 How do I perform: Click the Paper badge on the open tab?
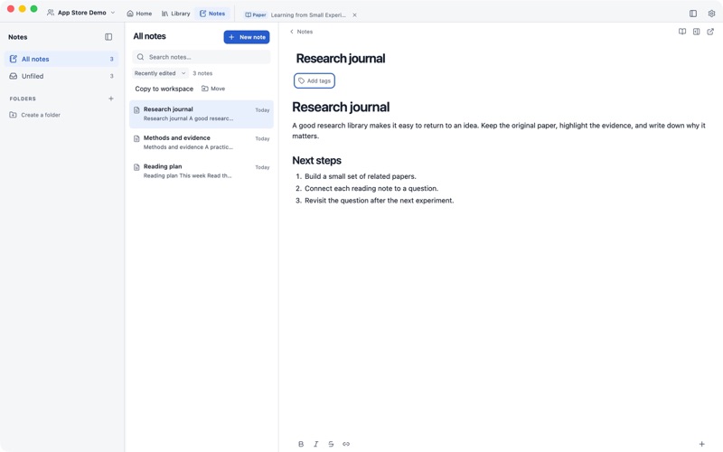coord(256,14)
